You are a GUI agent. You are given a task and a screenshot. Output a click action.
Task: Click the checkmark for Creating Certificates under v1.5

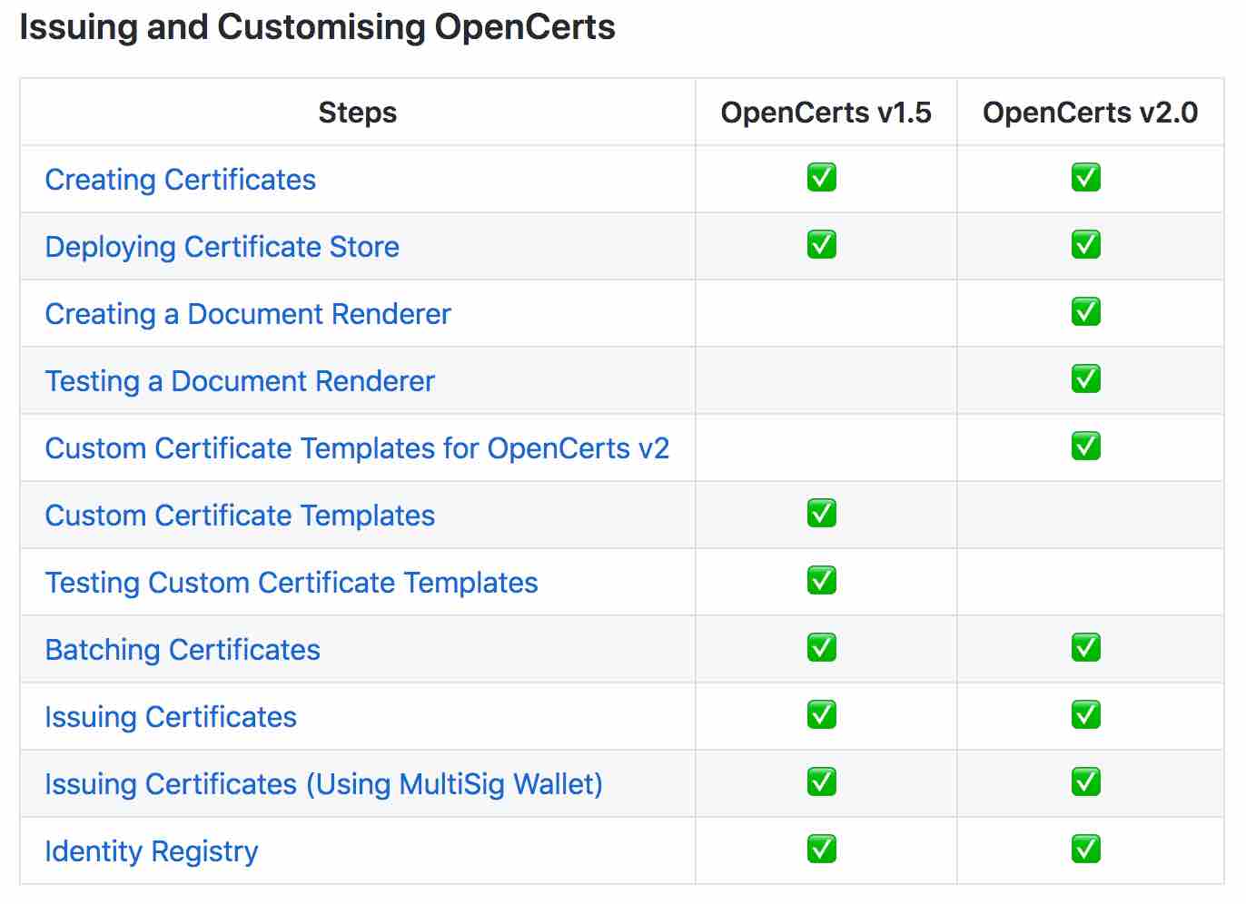pos(822,178)
